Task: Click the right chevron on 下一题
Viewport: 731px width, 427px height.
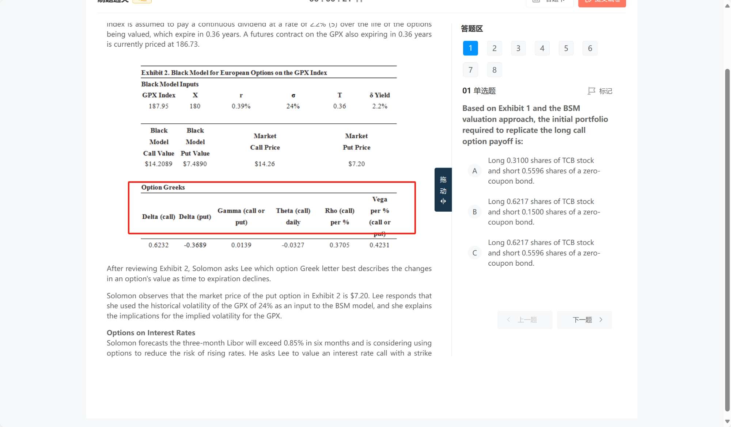Action: 601,320
